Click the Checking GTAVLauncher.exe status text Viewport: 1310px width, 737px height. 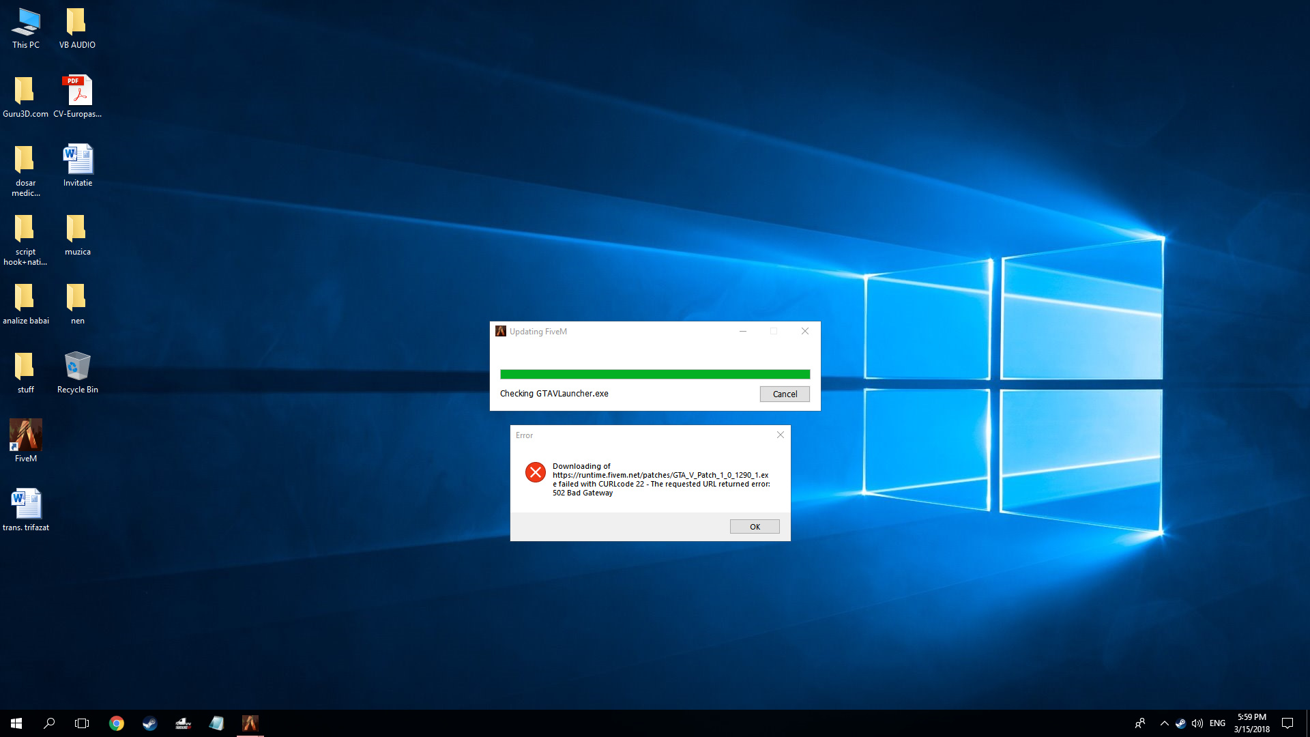pos(554,394)
